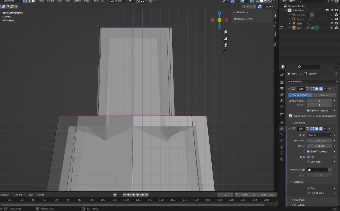The height and width of the screenshot is (211, 340).
Task: Open the Physics properties tab
Action: pos(282,141)
